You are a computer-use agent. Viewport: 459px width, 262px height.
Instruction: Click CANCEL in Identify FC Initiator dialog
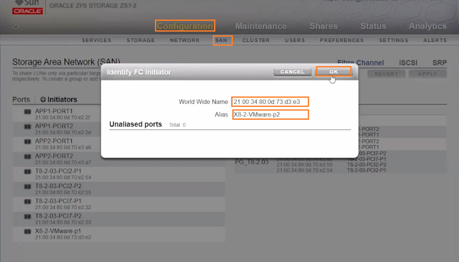pyautogui.click(x=292, y=72)
